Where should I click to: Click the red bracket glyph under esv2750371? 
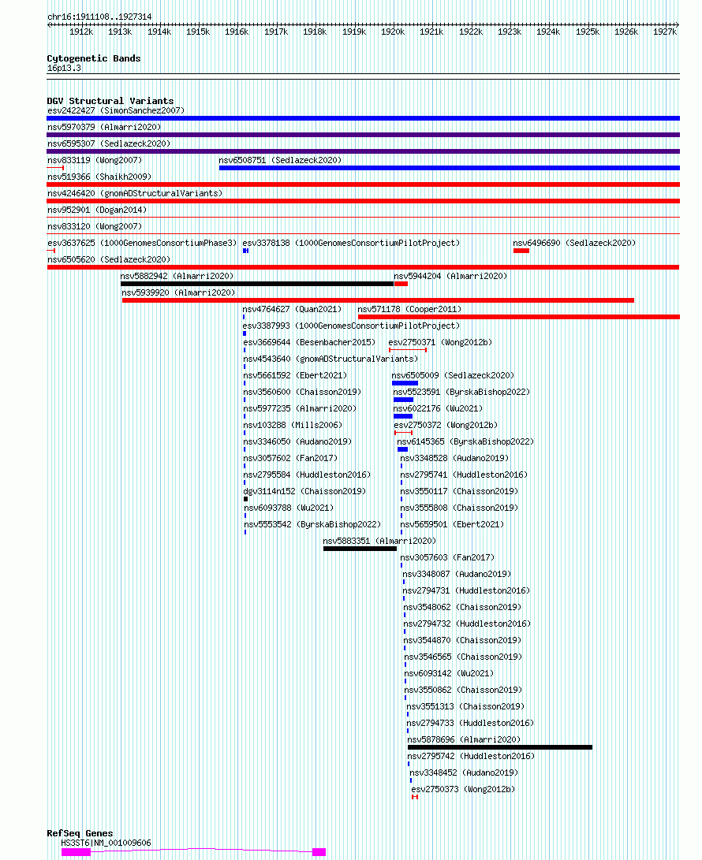point(408,350)
